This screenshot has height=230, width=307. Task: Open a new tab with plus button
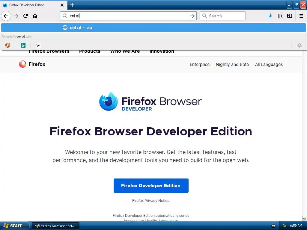[72, 5]
